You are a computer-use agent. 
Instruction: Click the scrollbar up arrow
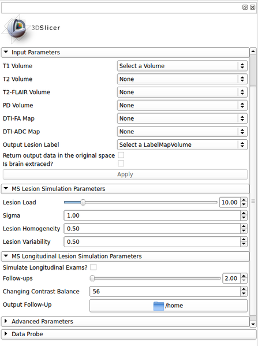tap(253, 51)
